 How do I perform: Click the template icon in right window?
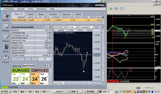tap(122, 8)
